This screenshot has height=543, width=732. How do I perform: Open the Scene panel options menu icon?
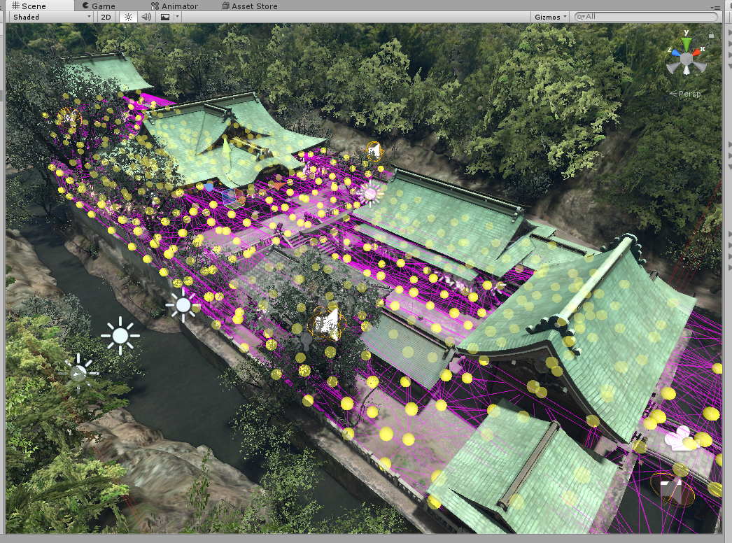pyautogui.click(x=716, y=6)
